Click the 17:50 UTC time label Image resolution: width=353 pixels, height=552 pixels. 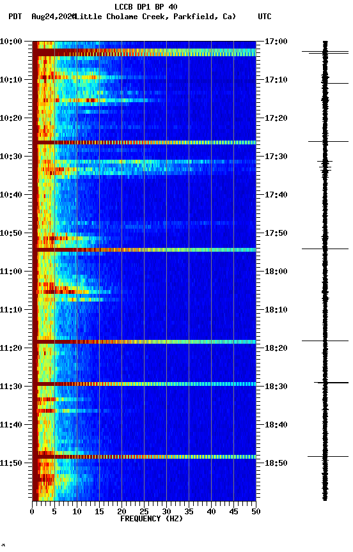pyautogui.click(x=276, y=233)
